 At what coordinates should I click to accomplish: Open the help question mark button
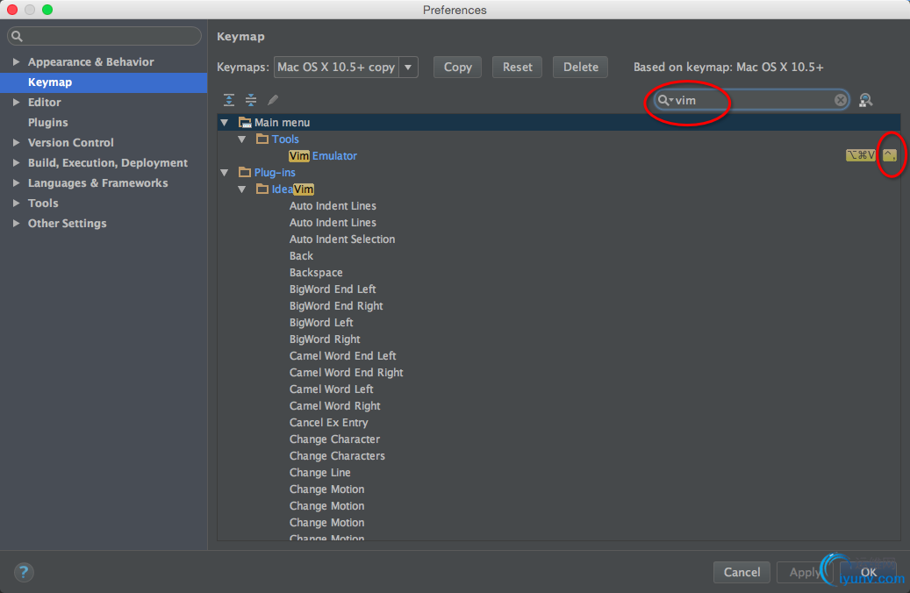24,572
